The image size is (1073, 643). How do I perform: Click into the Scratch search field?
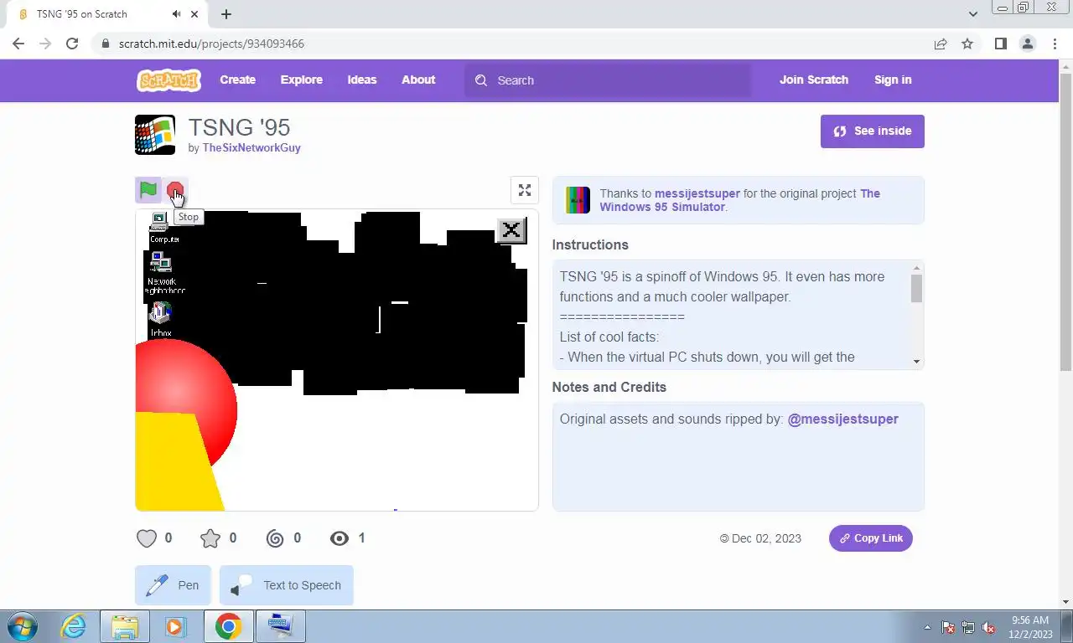(609, 80)
